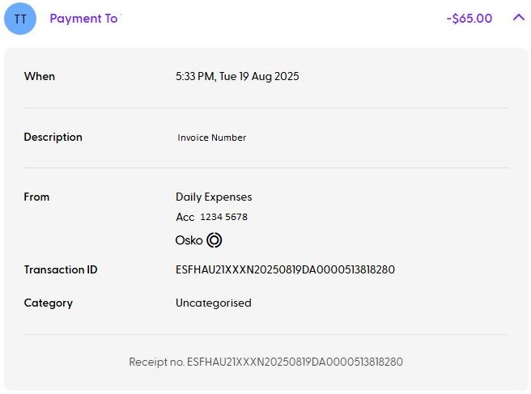Image resolution: width=531 pixels, height=394 pixels.
Task: Select the Daily Expenses account name
Action: (x=214, y=197)
